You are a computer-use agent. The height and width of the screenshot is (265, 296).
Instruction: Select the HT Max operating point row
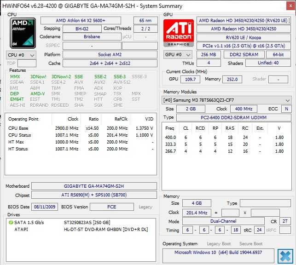pos(81,142)
